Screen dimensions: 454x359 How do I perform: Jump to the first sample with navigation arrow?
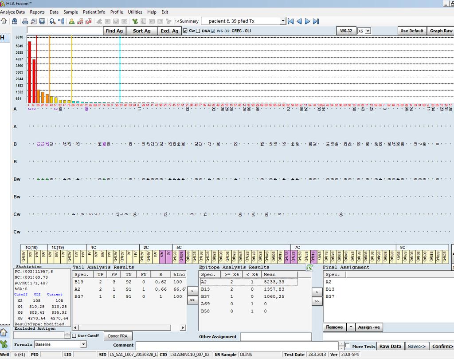(291, 21)
